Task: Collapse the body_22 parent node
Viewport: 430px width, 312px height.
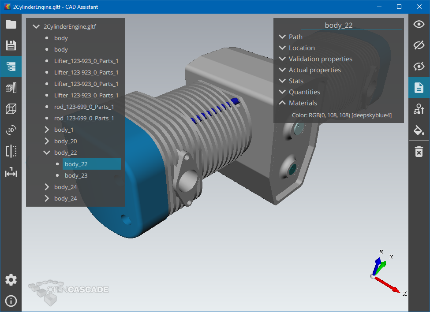Action: coord(47,152)
